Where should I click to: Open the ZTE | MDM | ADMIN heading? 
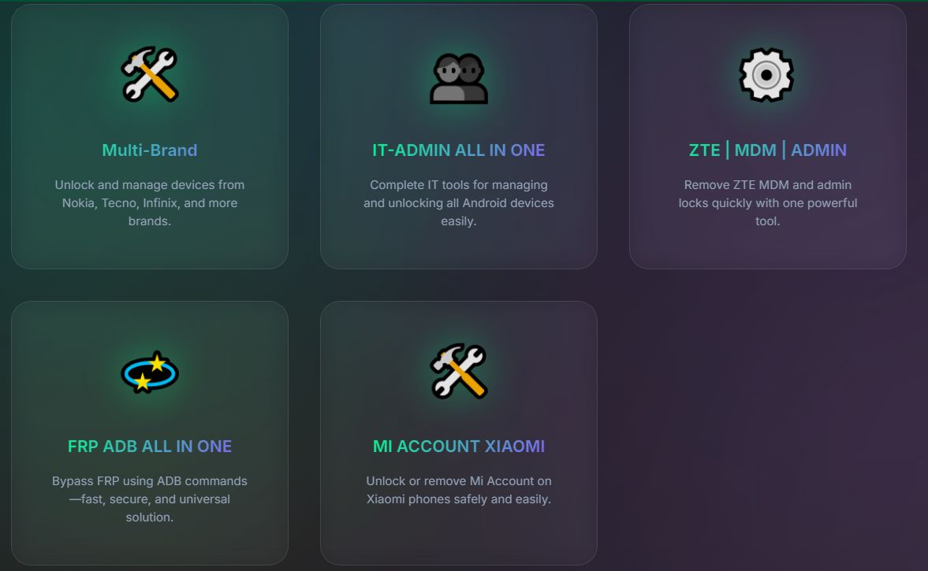pos(768,150)
